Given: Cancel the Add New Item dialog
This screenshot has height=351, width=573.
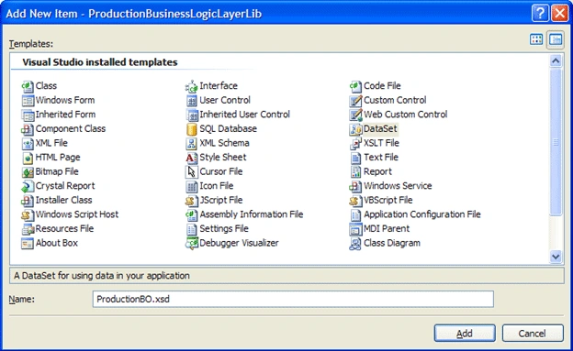Looking at the screenshot, I should [x=533, y=333].
